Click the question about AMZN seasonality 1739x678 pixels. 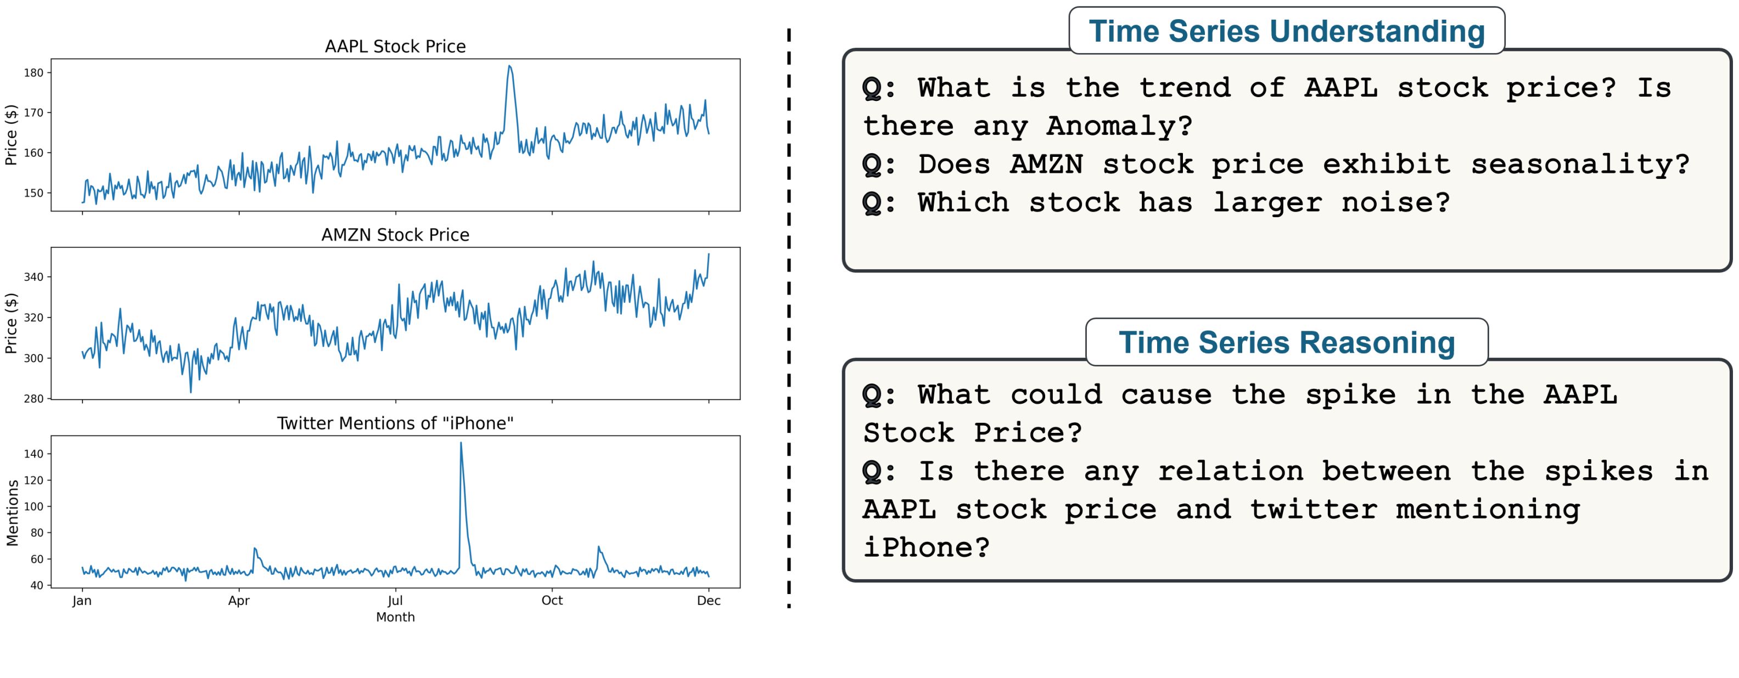(1276, 165)
